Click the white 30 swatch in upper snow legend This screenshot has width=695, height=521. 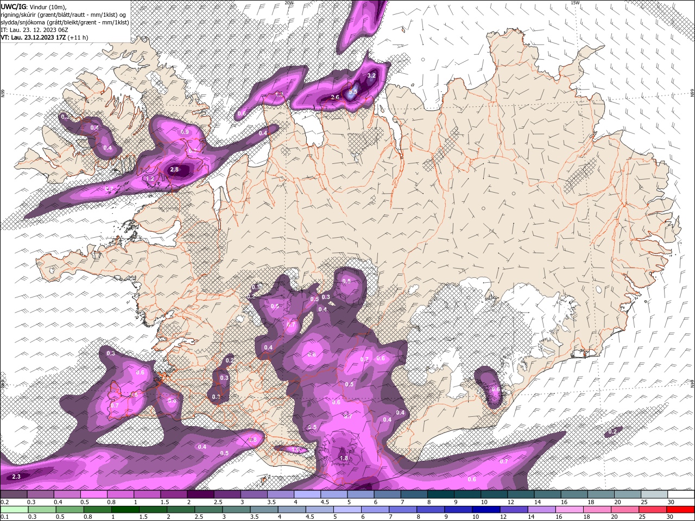[681, 494]
